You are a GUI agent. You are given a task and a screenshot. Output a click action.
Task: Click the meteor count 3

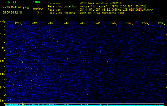38,12
